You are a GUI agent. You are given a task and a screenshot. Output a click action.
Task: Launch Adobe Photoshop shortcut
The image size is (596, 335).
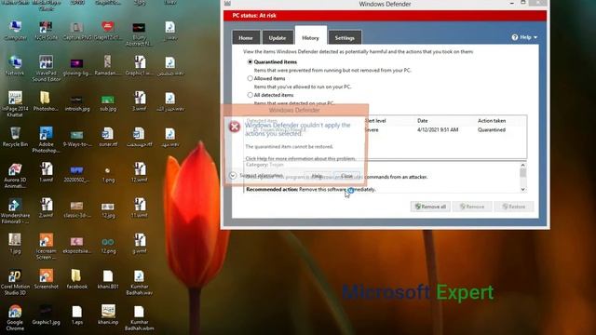46,140
